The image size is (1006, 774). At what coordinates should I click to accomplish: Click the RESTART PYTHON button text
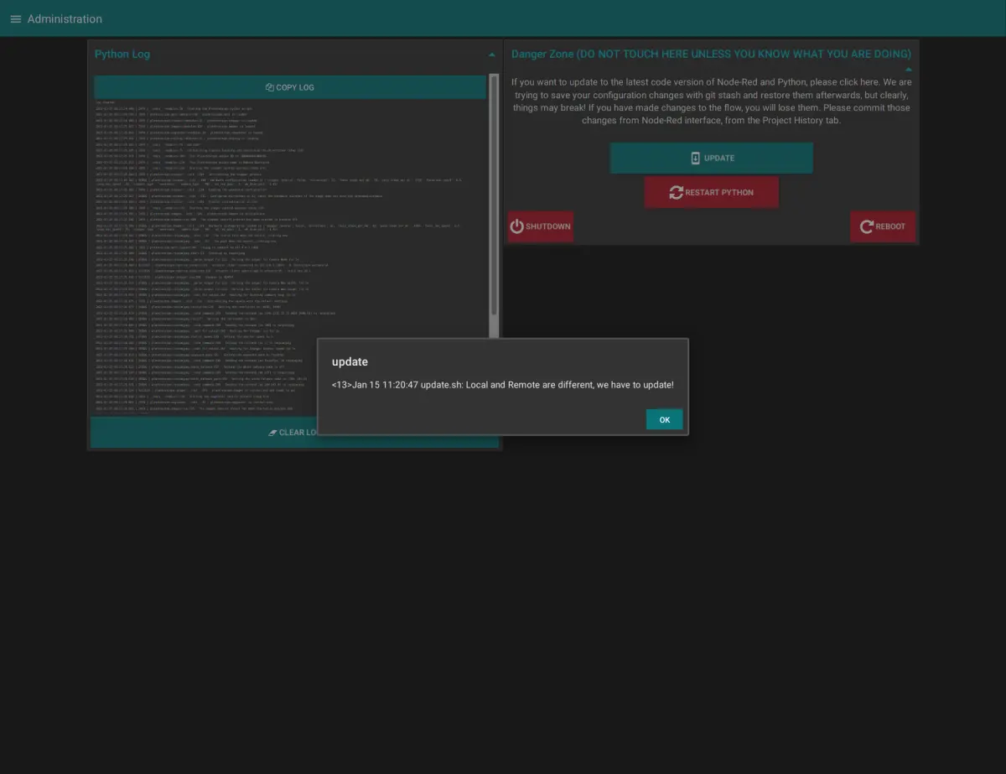click(719, 192)
